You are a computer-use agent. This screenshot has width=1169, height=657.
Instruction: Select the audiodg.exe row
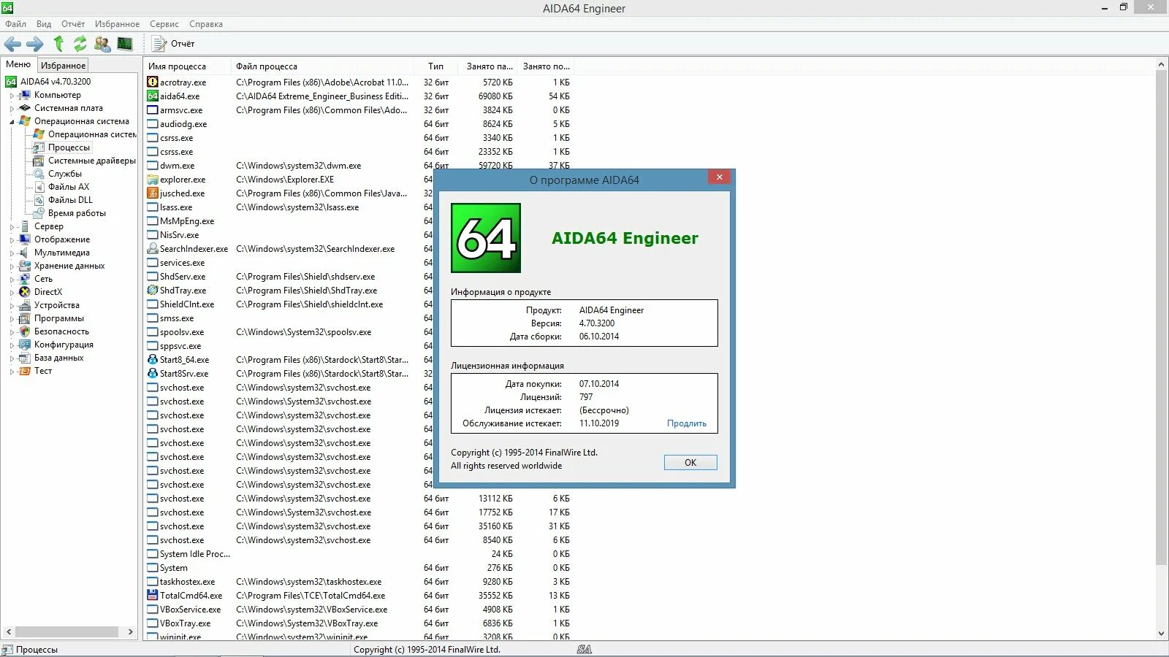coord(358,124)
